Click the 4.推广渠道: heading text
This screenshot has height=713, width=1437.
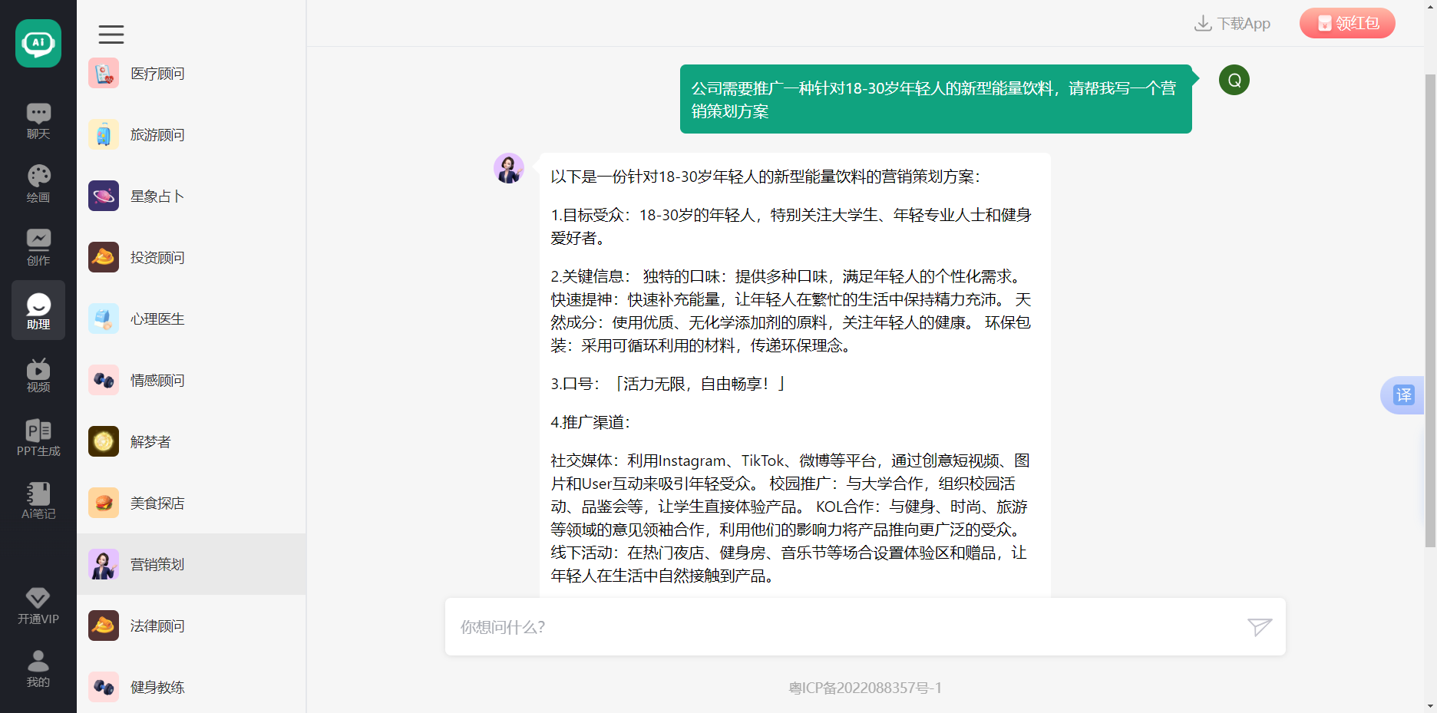(x=590, y=422)
